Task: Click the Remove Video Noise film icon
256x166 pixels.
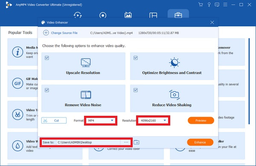Action: 86,95
